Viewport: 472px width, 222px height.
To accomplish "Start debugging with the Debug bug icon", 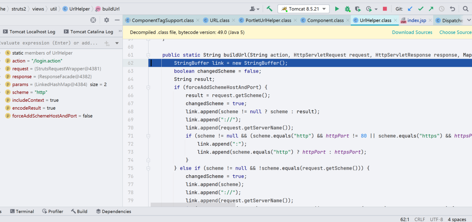I will [x=347, y=9].
